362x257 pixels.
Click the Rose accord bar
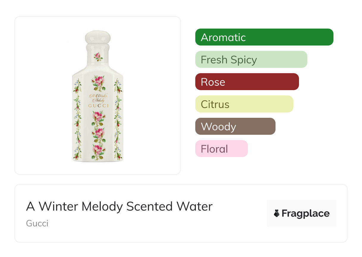point(247,82)
